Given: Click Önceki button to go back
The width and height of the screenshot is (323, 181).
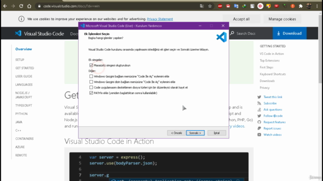Looking at the screenshot, I should 176,133.
